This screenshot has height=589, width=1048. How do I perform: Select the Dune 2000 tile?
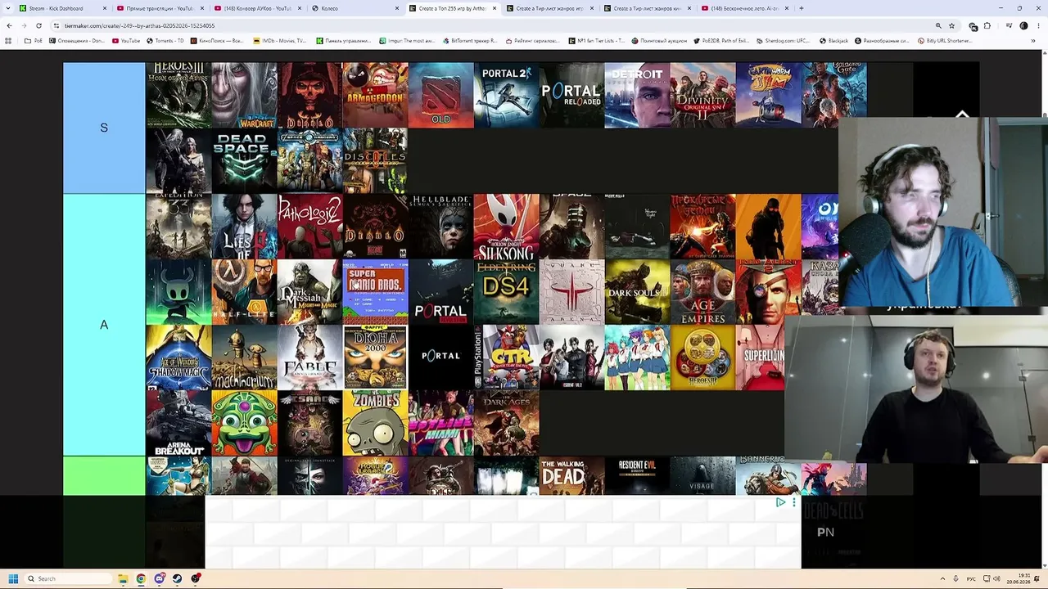pos(375,357)
